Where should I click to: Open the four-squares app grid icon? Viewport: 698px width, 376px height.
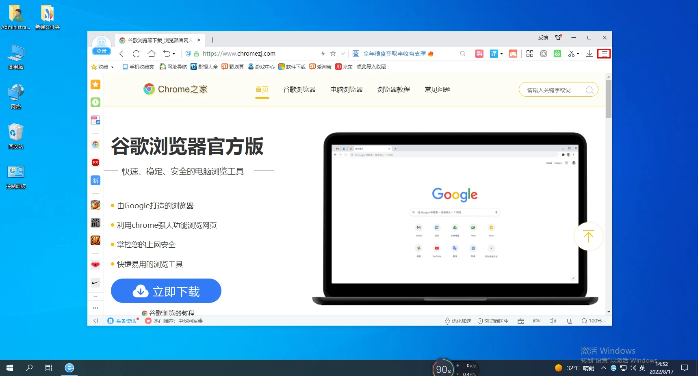click(530, 54)
